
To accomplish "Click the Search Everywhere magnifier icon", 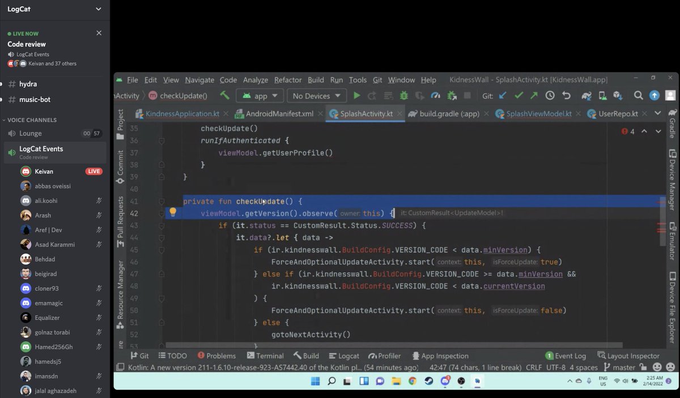I will tap(639, 96).
